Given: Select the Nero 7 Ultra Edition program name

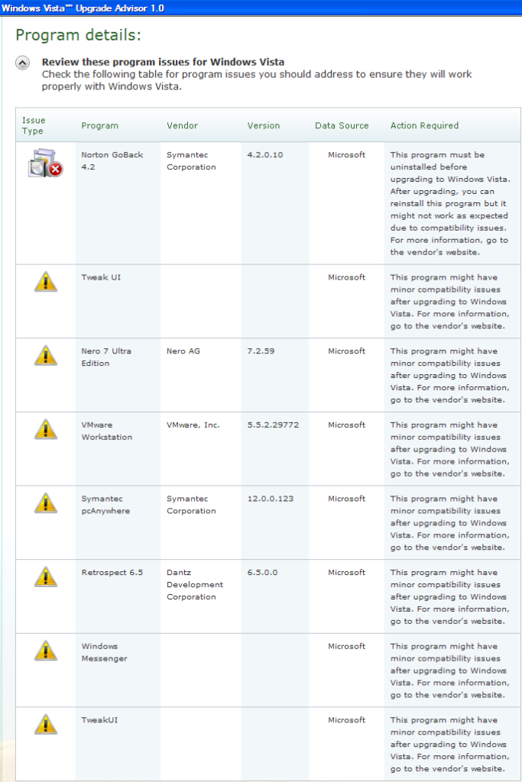Looking at the screenshot, I should click(106, 357).
